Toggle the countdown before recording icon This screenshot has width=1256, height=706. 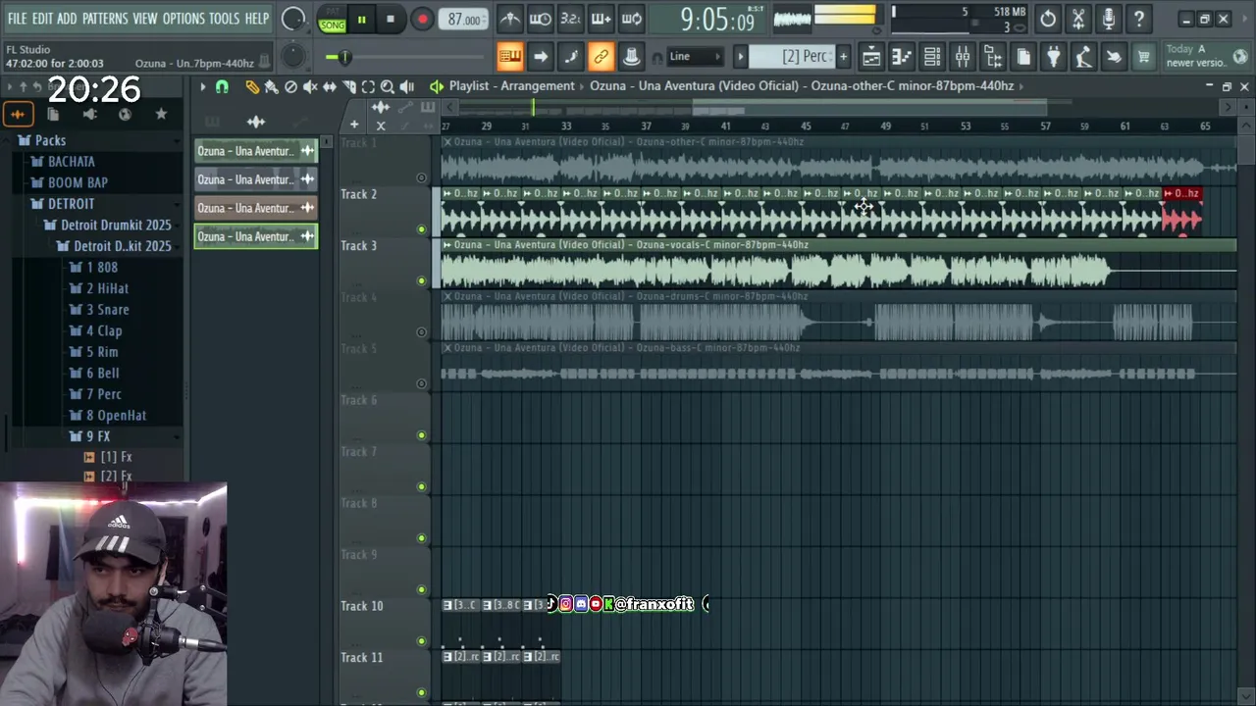[x=571, y=19]
